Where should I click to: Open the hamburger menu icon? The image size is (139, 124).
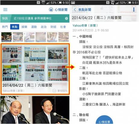(x=5, y=10)
